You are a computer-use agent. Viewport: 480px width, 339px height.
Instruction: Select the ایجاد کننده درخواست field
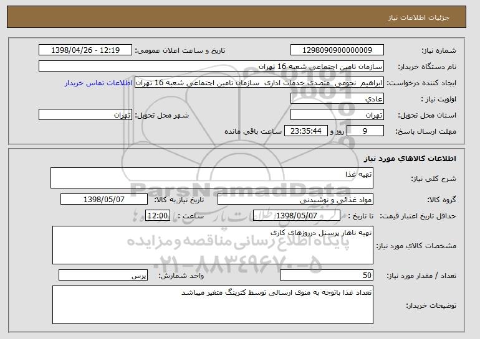click(259, 83)
